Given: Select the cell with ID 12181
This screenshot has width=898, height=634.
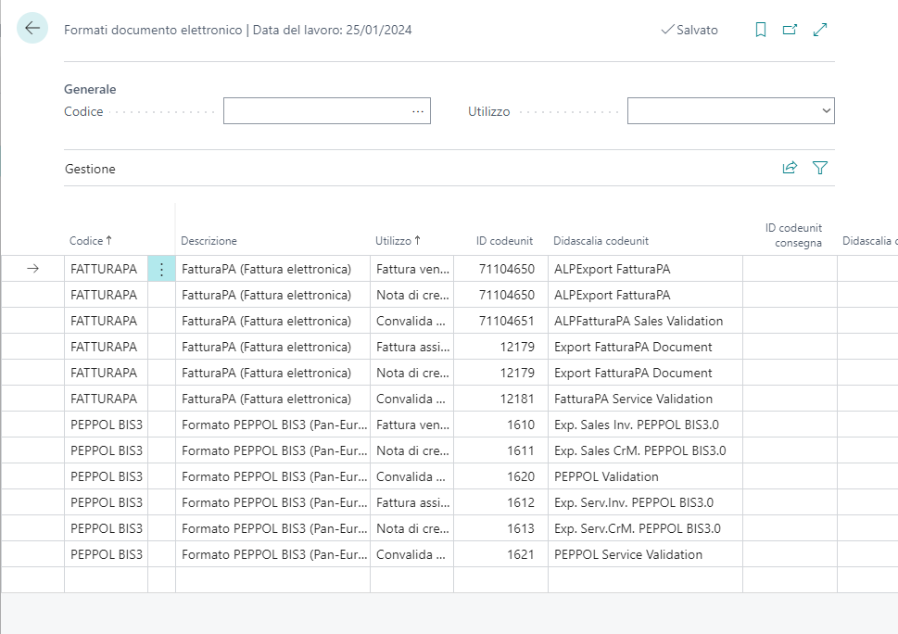Looking at the screenshot, I should (x=500, y=399).
